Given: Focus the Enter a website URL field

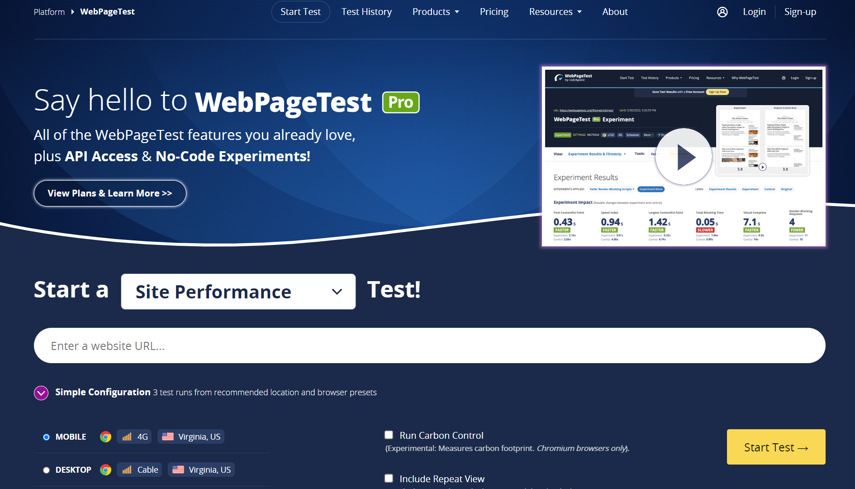Looking at the screenshot, I should tap(429, 345).
